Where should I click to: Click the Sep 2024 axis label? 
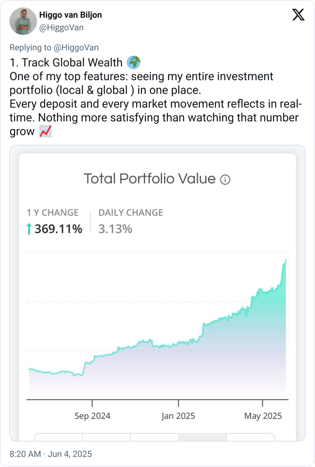[x=92, y=416]
